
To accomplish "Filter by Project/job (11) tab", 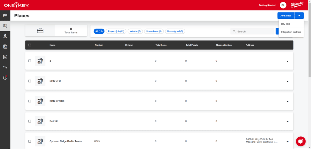I will tap(116, 31).
